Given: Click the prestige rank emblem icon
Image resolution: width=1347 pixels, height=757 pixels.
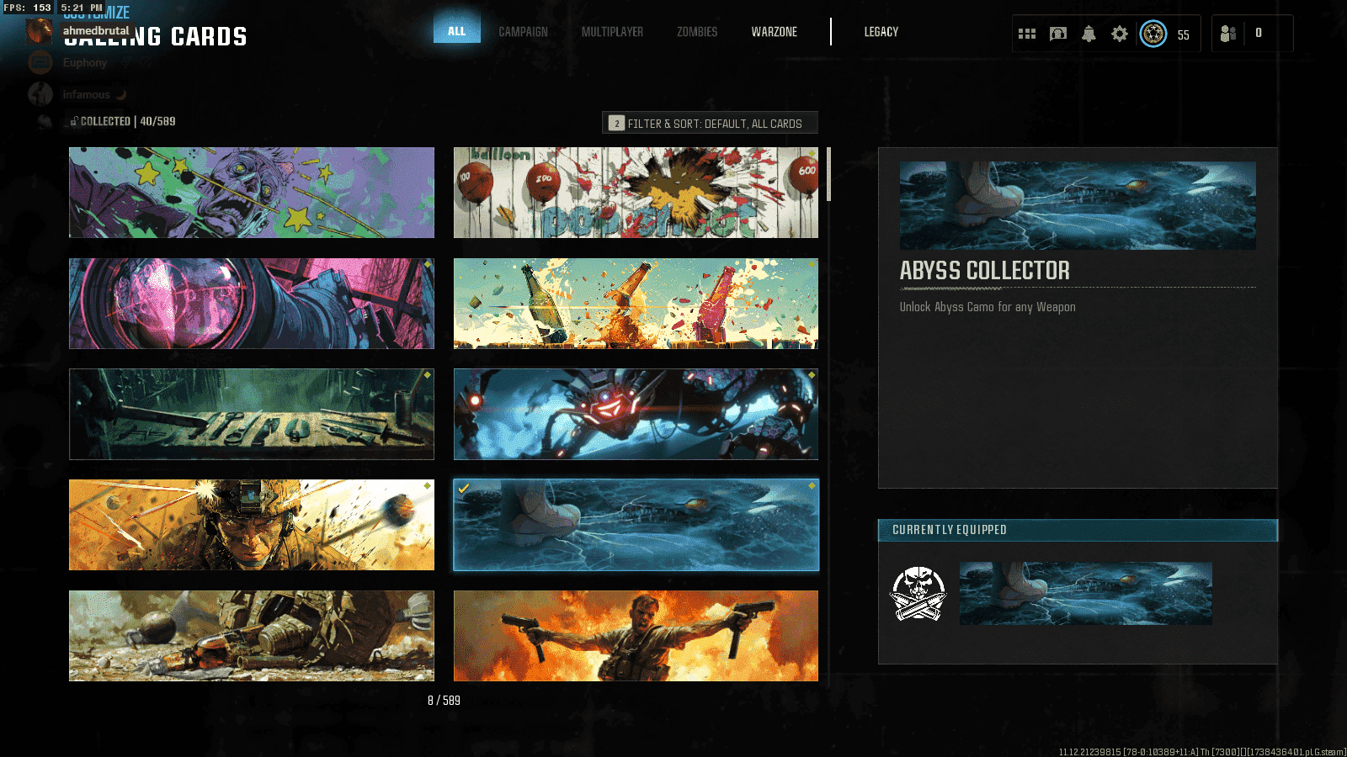Looking at the screenshot, I should pyautogui.click(x=1153, y=34).
